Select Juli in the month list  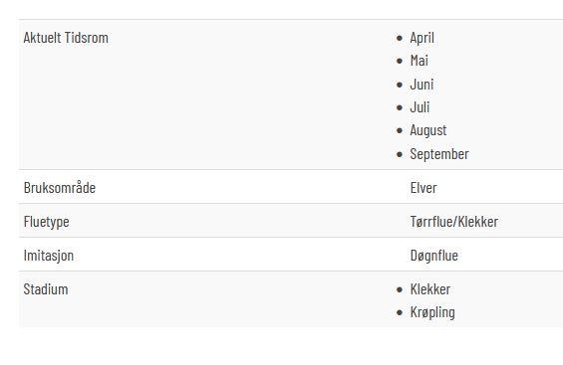pyautogui.click(x=420, y=107)
